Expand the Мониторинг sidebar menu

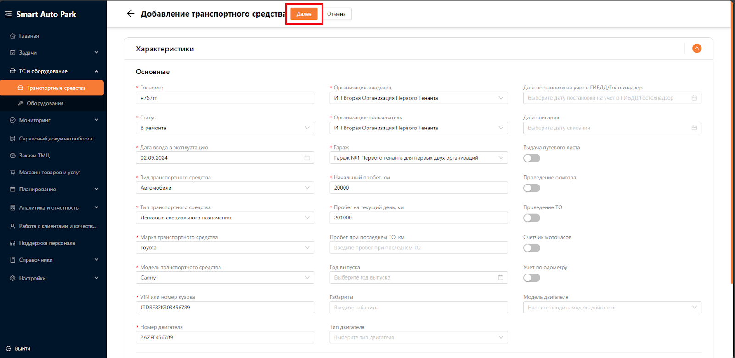click(x=53, y=120)
